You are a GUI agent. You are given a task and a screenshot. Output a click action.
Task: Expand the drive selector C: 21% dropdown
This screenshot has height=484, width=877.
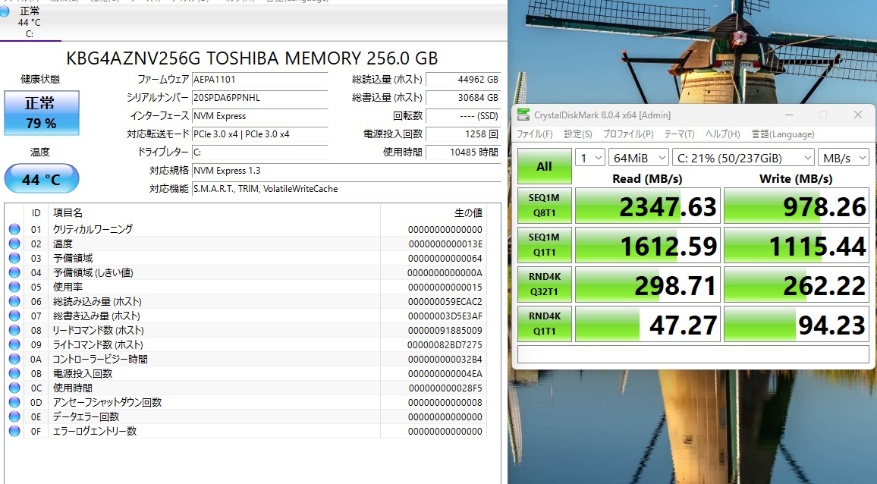743,158
